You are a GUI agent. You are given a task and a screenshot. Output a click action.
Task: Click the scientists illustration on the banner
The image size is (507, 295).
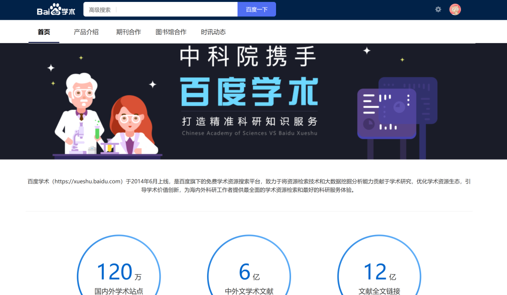click(x=107, y=116)
